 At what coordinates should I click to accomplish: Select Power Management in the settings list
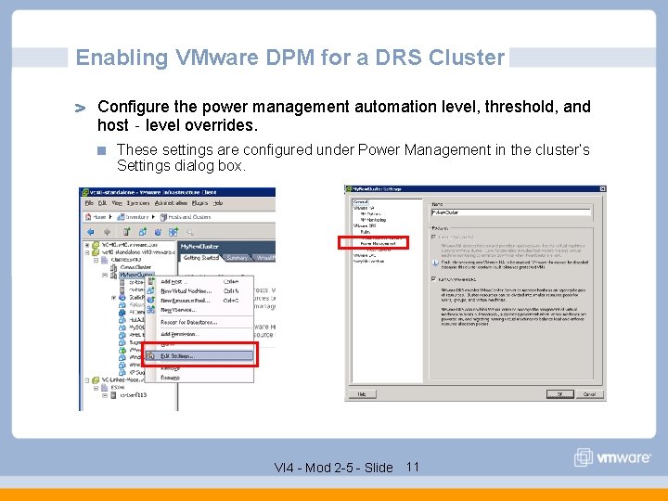click(x=378, y=244)
